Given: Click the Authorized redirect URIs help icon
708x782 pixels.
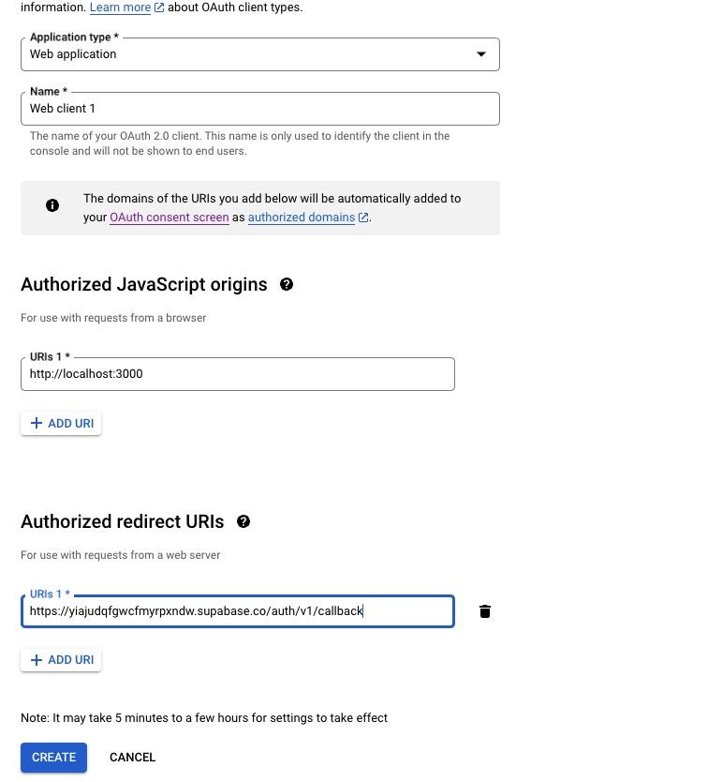Looking at the screenshot, I should tap(243, 521).
